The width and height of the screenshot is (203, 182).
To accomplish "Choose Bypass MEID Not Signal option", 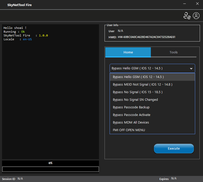I will (143, 84).
